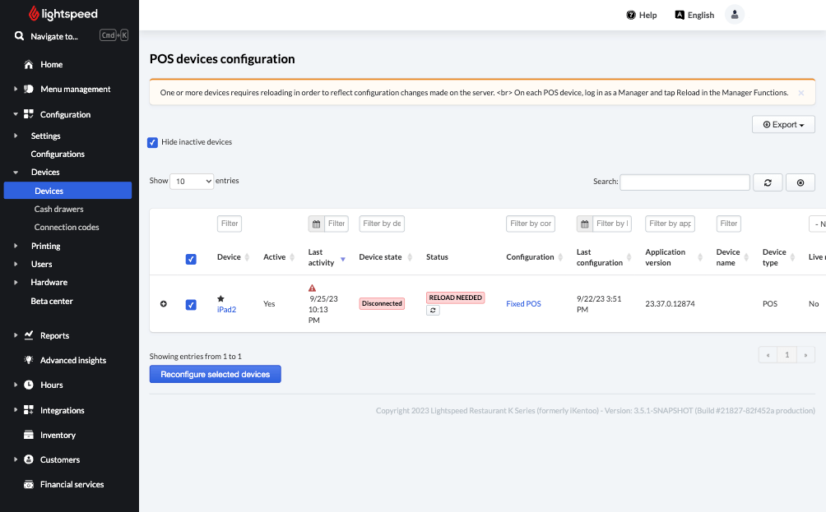Click the Integrations icon
This screenshot has width=826, height=512.
pyautogui.click(x=29, y=410)
